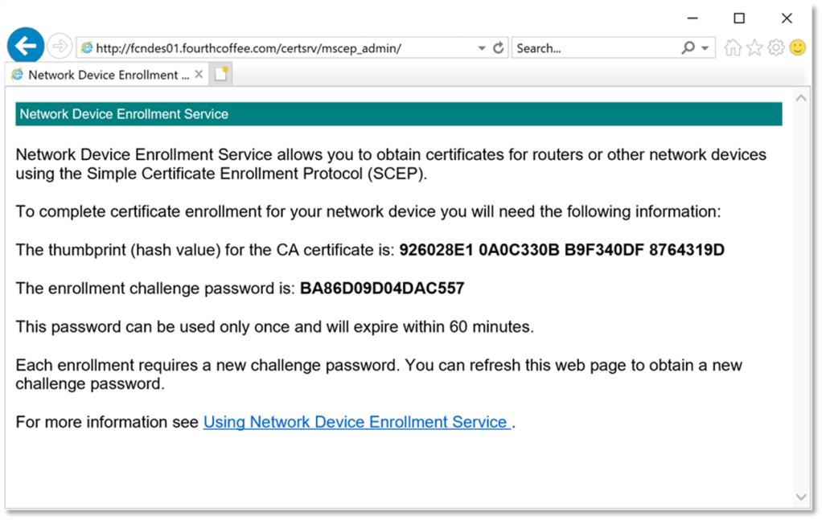Open the Home page icon
Image resolution: width=822 pixels, height=520 pixels.
pos(733,48)
